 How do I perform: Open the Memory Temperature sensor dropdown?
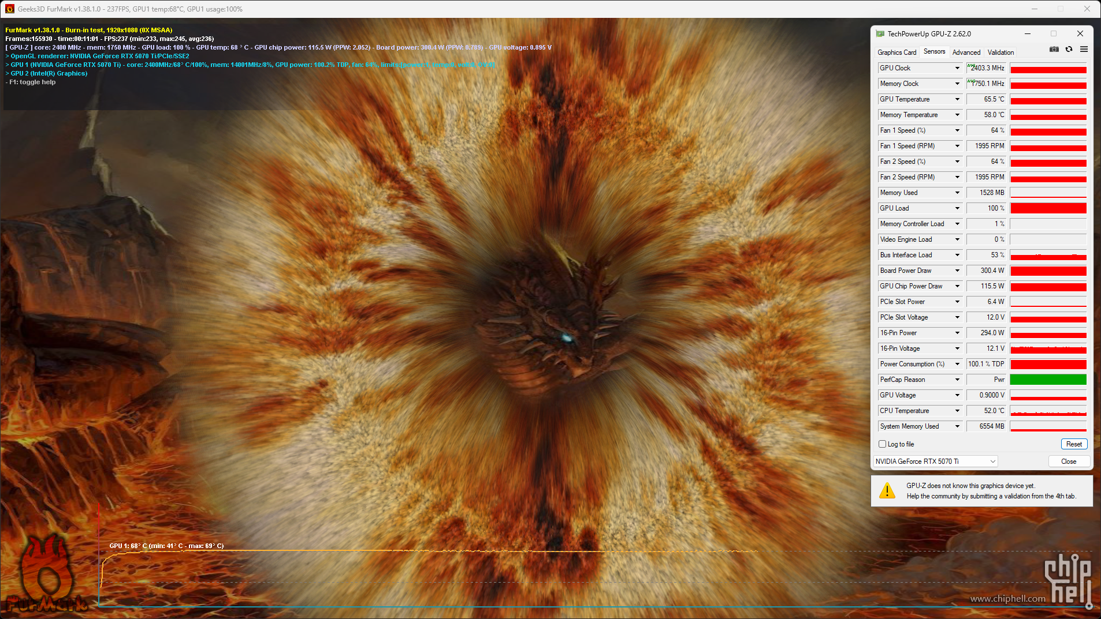(x=957, y=115)
